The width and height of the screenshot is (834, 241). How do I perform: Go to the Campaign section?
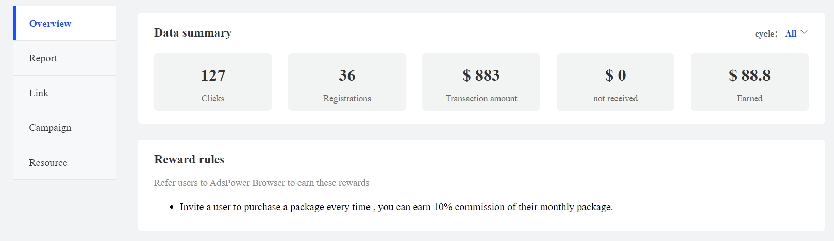point(65,128)
